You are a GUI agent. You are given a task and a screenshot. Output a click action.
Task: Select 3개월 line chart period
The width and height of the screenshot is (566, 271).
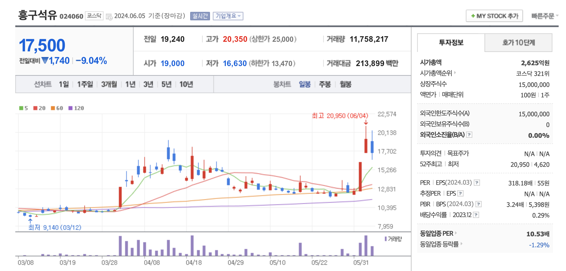(x=109, y=84)
